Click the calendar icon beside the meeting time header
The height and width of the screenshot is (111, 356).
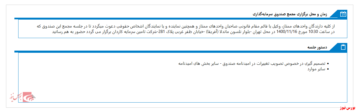[x=343, y=14]
